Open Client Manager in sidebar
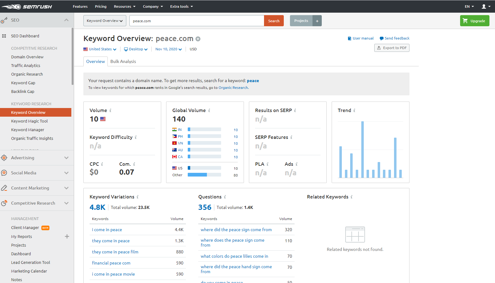Screen dimensions: 495x283 (25, 228)
